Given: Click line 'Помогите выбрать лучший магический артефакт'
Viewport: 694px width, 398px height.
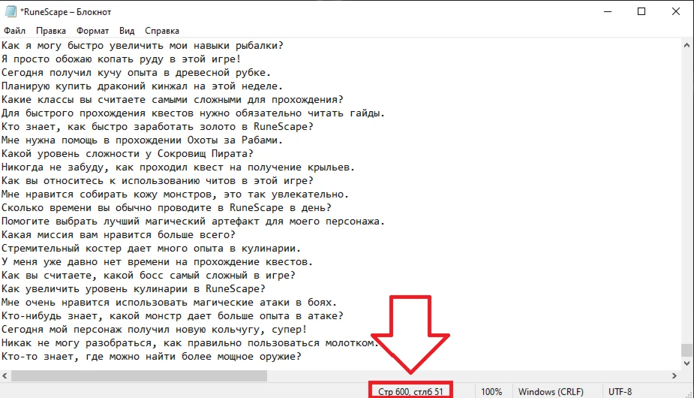Looking at the screenshot, I should coord(193,222).
